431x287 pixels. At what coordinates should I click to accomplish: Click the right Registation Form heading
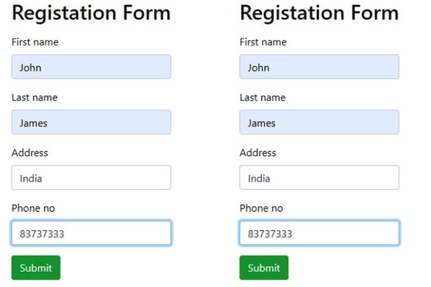click(319, 13)
